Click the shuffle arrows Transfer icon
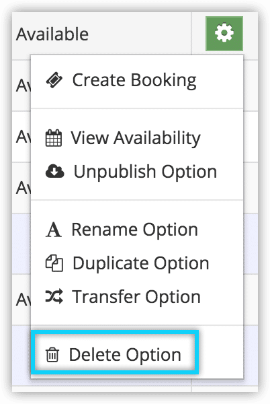Screen dimensions: 270x404 click(x=54, y=296)
